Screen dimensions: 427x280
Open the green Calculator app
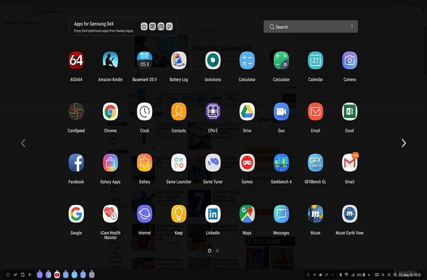[x=281, y=60]
